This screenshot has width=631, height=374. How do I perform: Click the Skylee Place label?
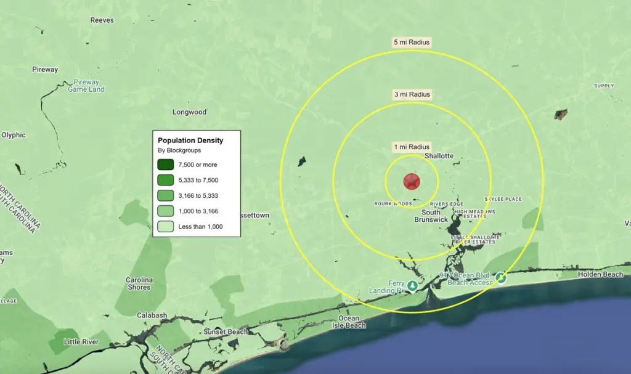click(503, 199)
